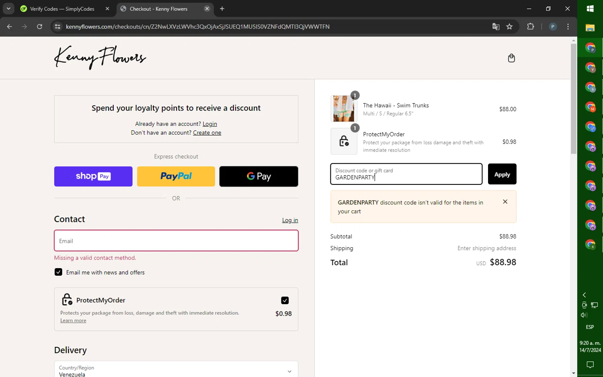The width and height of the screenshot is (603, 377).
Task: Apply the discount code
Action: (x=502, y=174)
